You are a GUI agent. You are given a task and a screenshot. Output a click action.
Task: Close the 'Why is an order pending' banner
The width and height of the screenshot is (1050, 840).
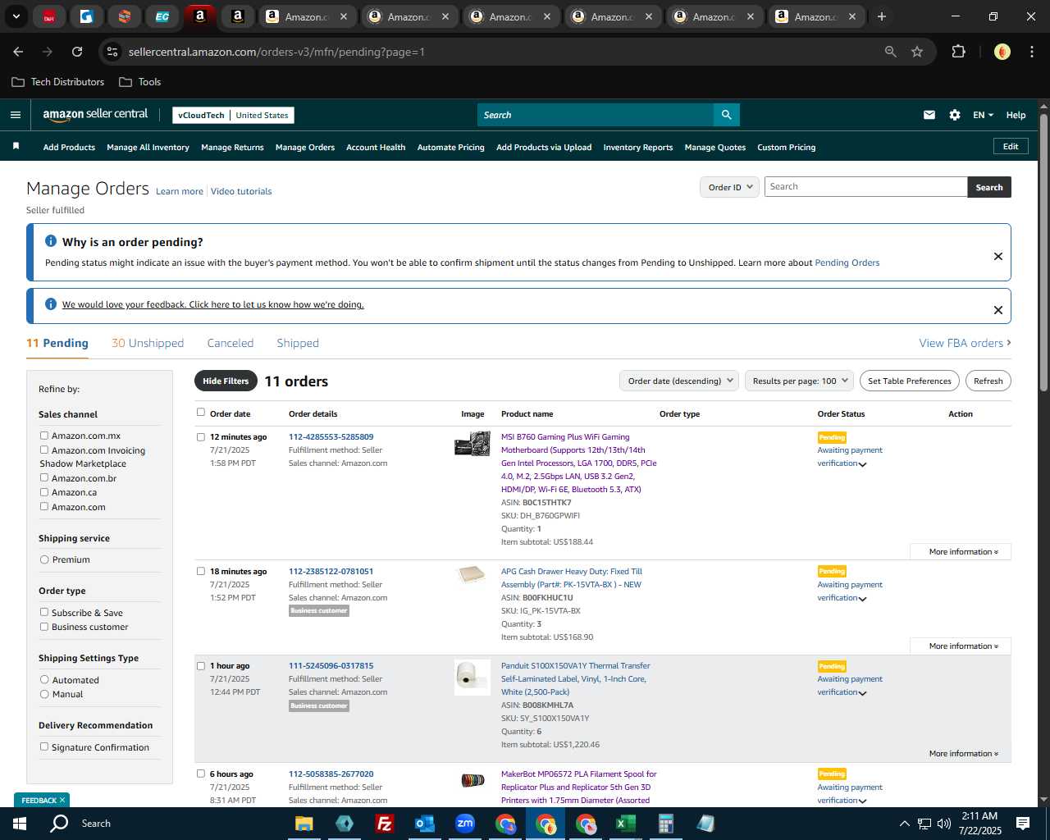pyautogui.click(x=998, y=256)
